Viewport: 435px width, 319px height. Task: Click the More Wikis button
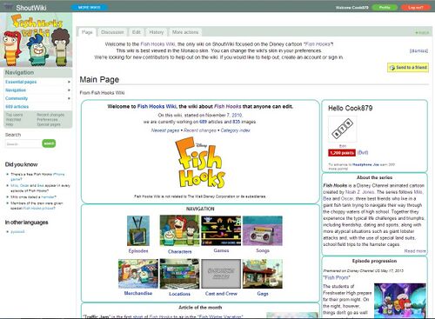point(89,7)
